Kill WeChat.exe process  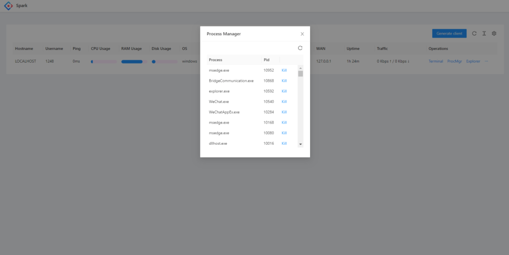pyautogui.click(x=284, y=101)
